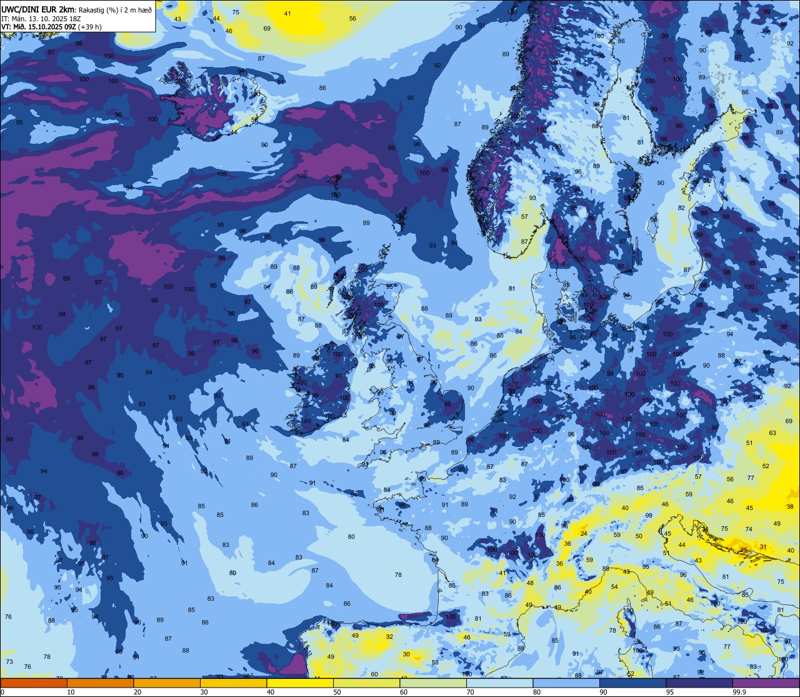Click the legend scale label '90'
The width and height of the screenshot is (800, 697).
(x=603, y=692)
